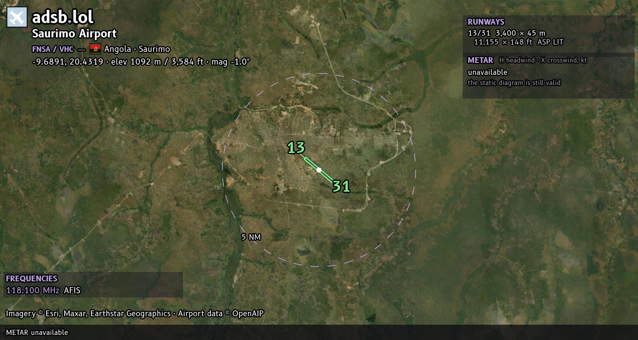Select the Saurimo Airport heading
The image size is (638, 340).
pyautogui.click(x=74, y=34)
